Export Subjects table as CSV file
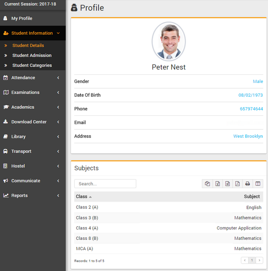268x271 pixels. click(227, 184)
